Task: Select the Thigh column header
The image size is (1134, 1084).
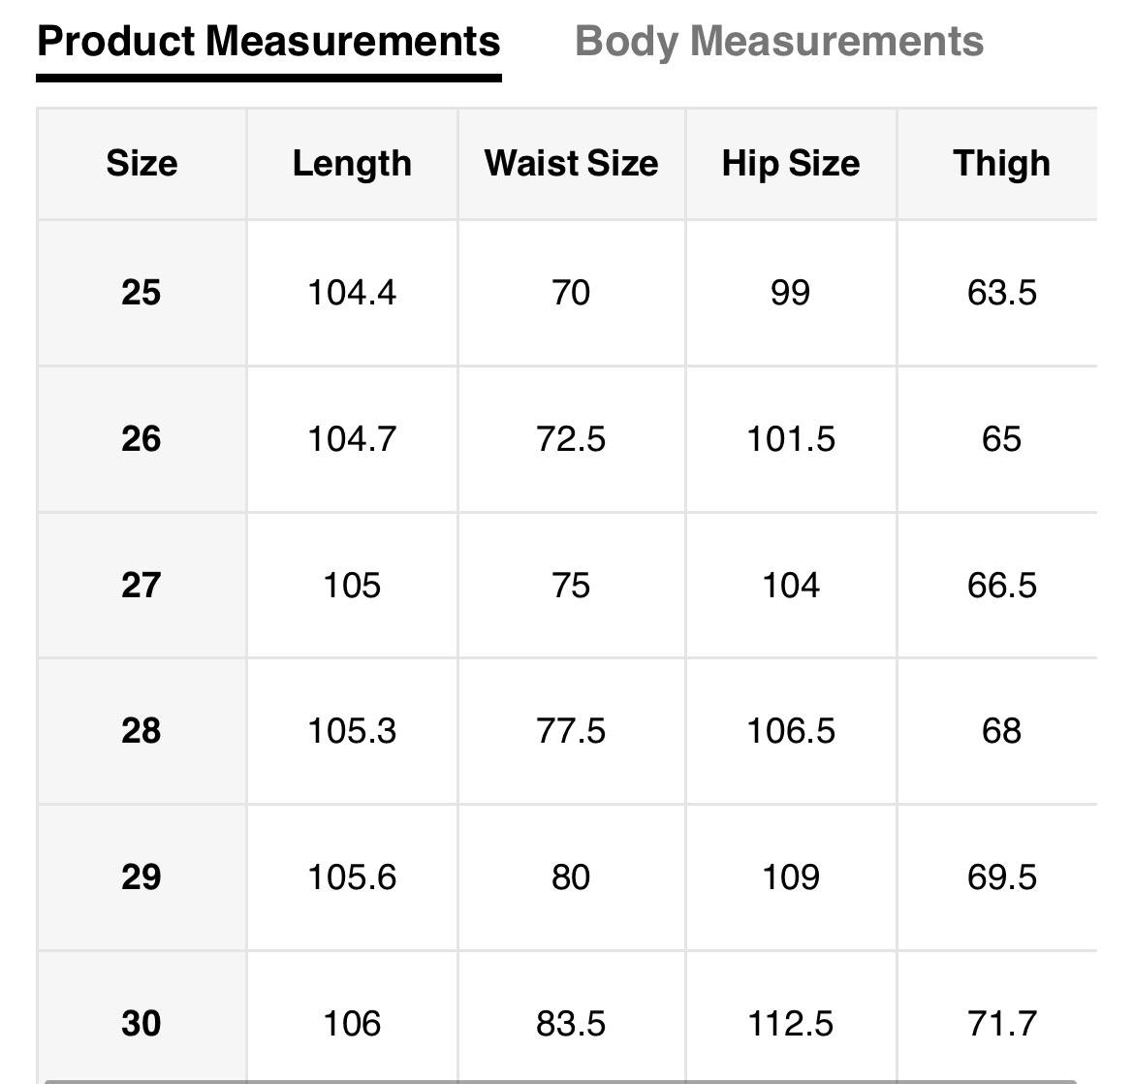Action: (x=1001, y=163)
